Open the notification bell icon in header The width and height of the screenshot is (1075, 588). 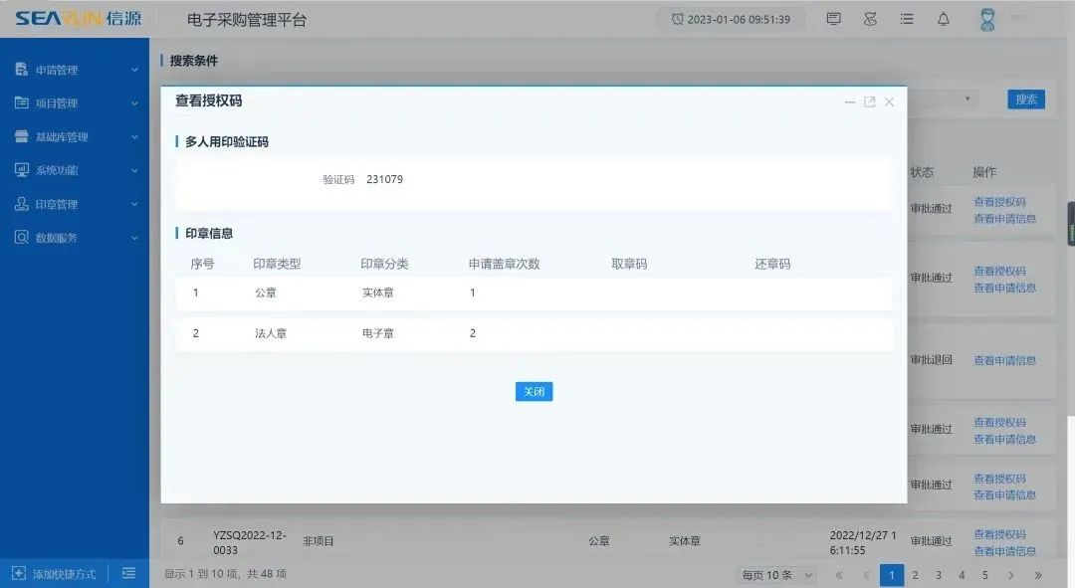943,18
